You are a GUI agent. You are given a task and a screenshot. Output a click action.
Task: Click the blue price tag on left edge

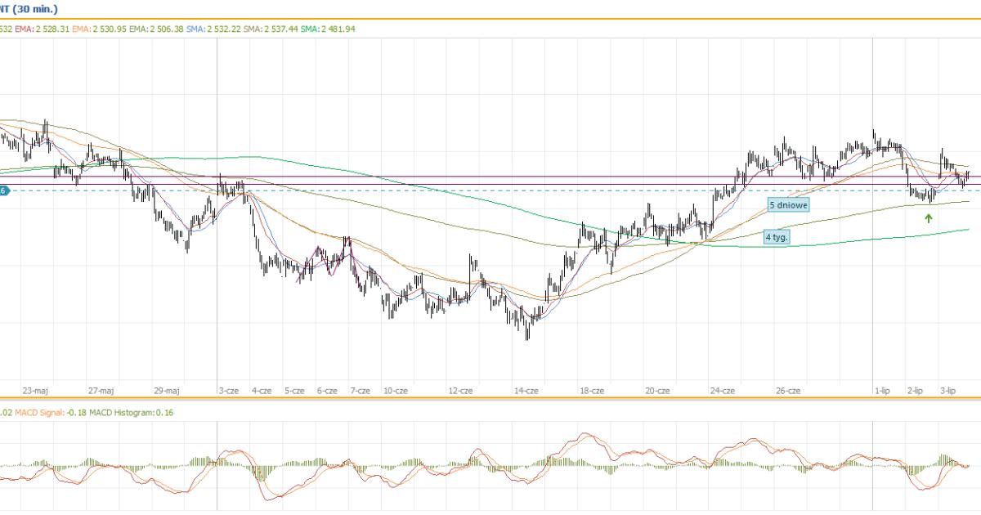coord(4,190)
